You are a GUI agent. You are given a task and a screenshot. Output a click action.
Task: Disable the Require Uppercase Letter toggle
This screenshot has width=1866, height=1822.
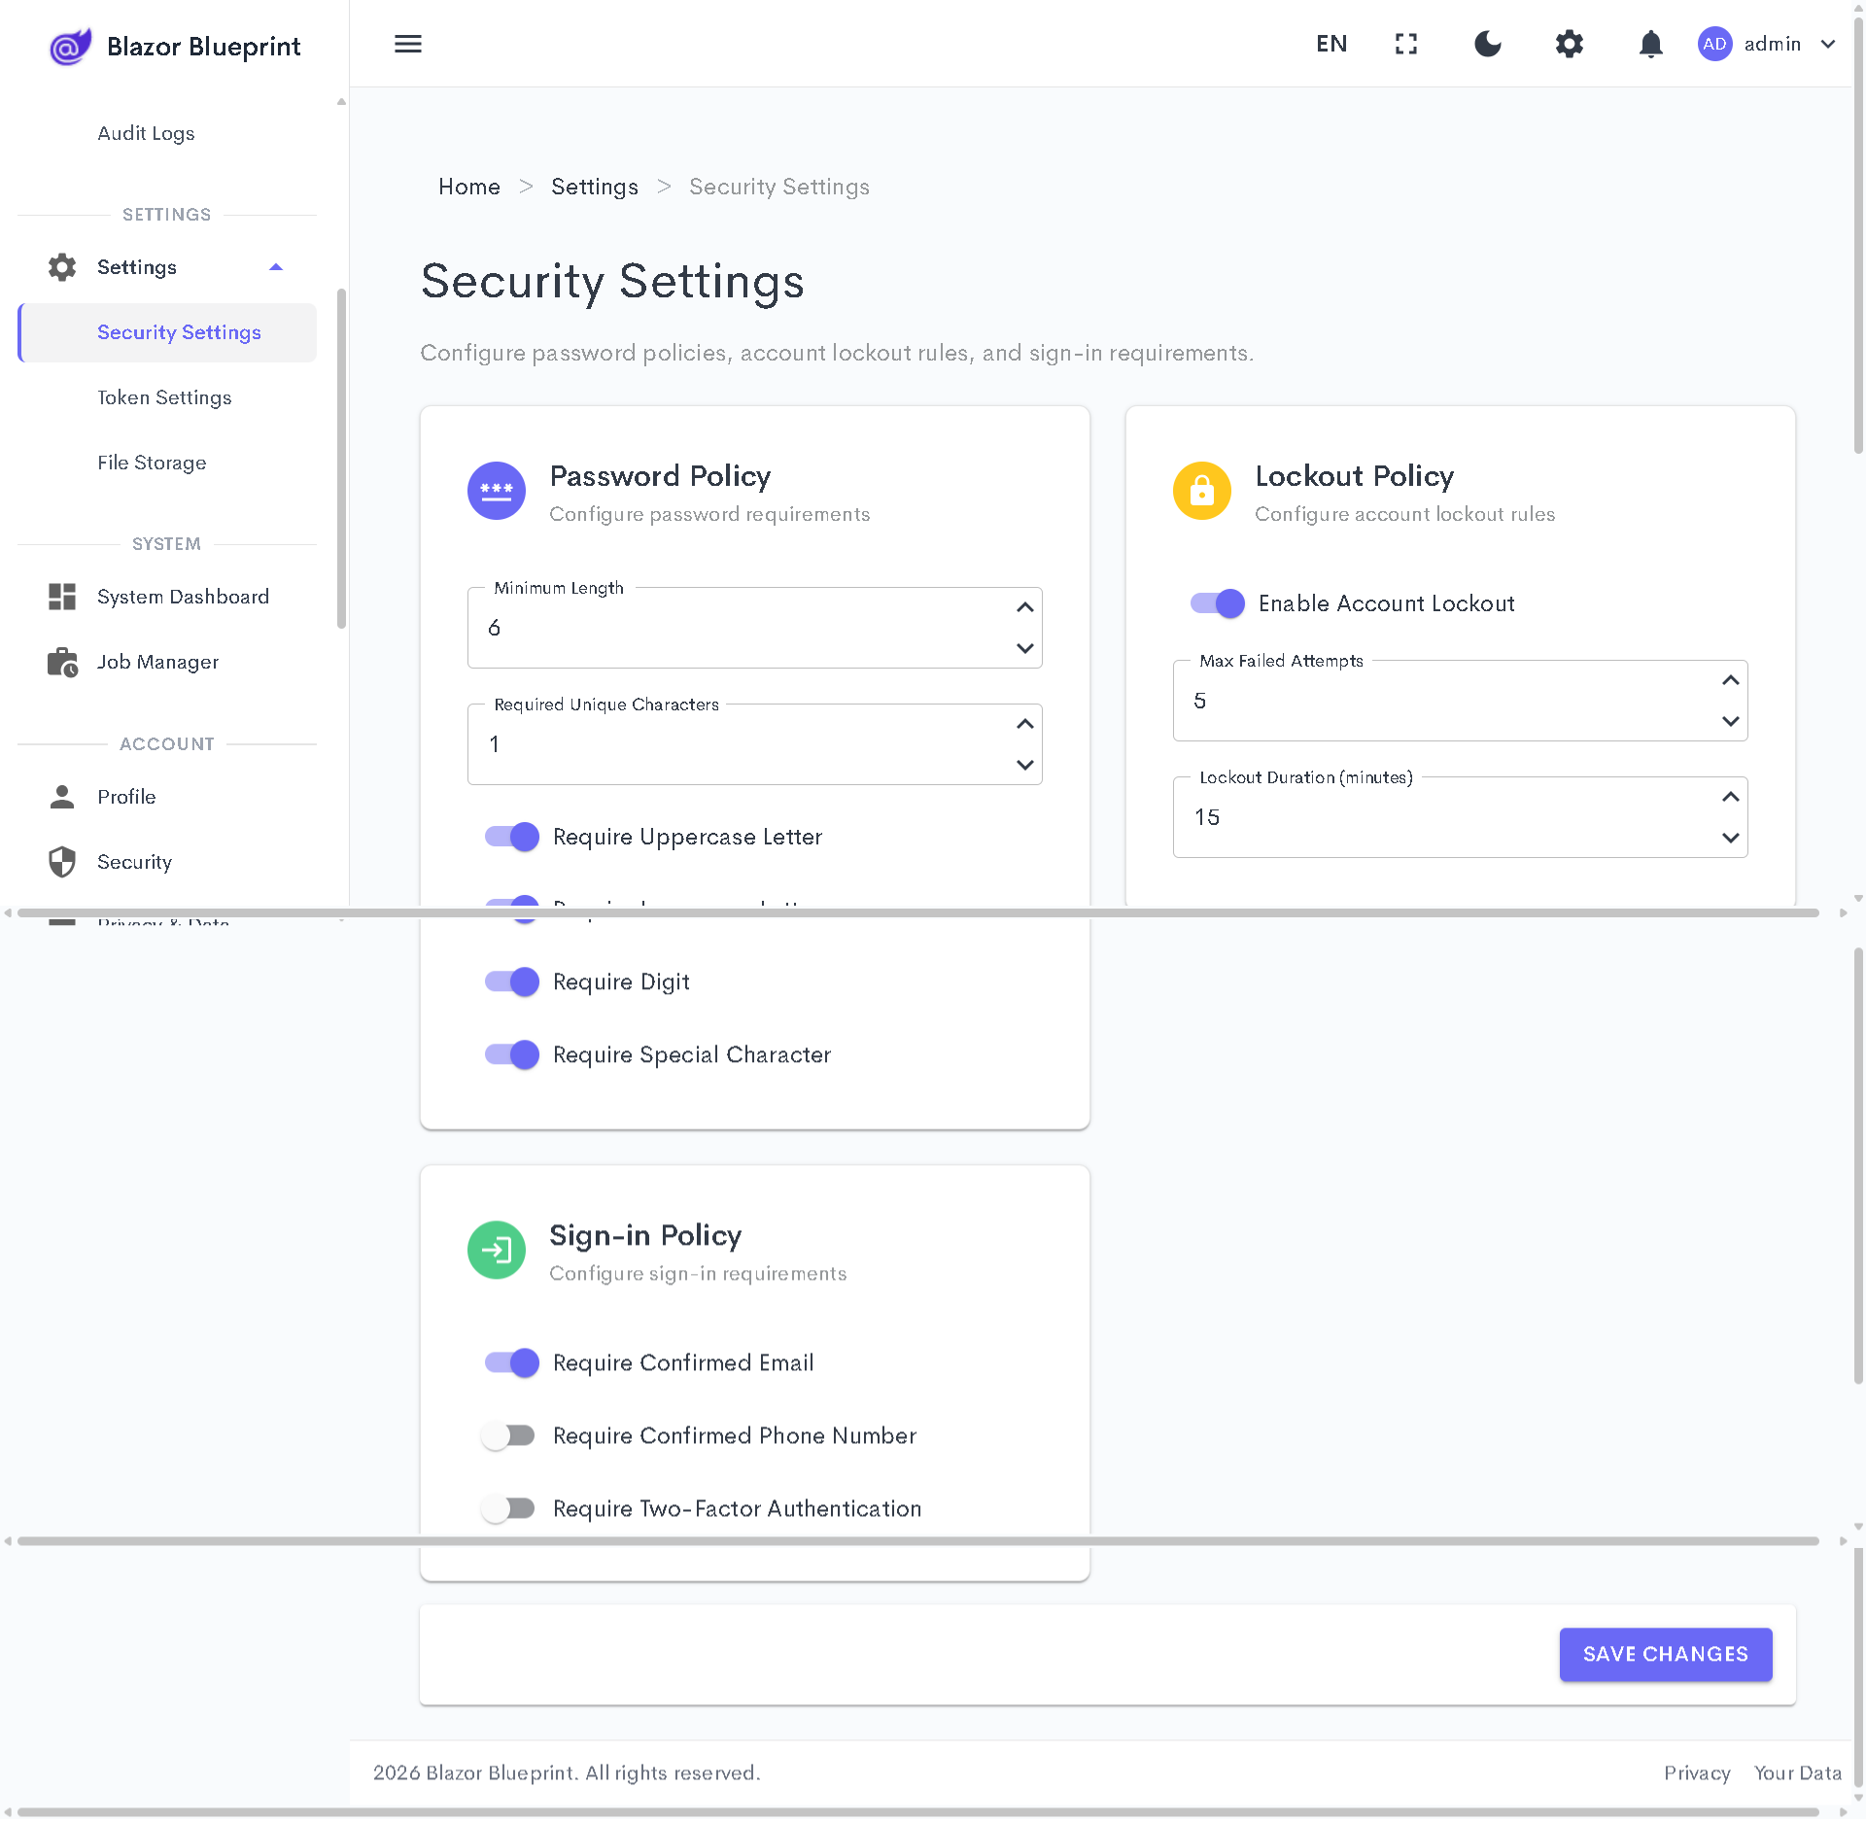(510, 836)
